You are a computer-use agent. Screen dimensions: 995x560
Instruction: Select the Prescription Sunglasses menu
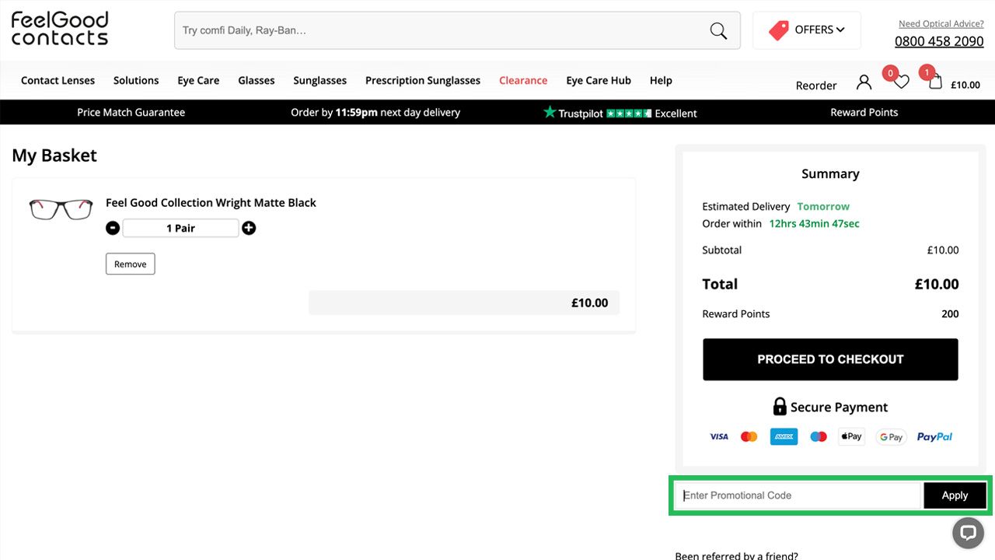(423, 80)
